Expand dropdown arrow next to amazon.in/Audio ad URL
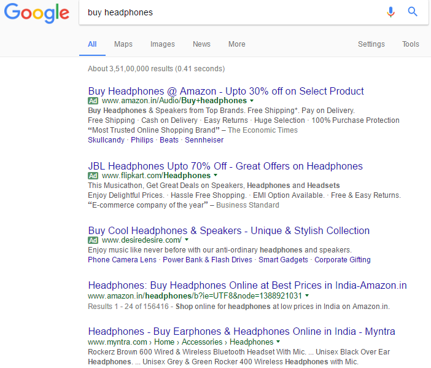The image size is (431, 368). (252, 101)
